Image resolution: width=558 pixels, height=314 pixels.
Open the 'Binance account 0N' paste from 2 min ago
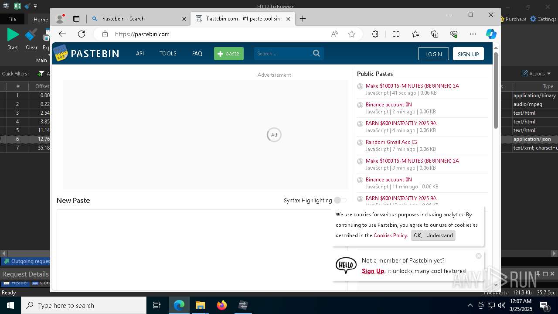coord(389,105)
